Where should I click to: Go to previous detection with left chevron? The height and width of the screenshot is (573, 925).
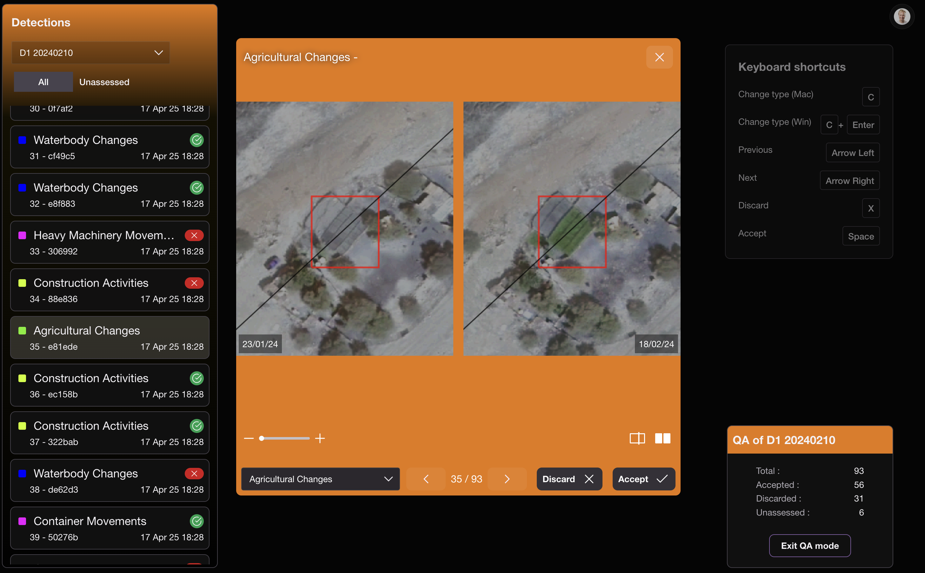pos(426,479)
